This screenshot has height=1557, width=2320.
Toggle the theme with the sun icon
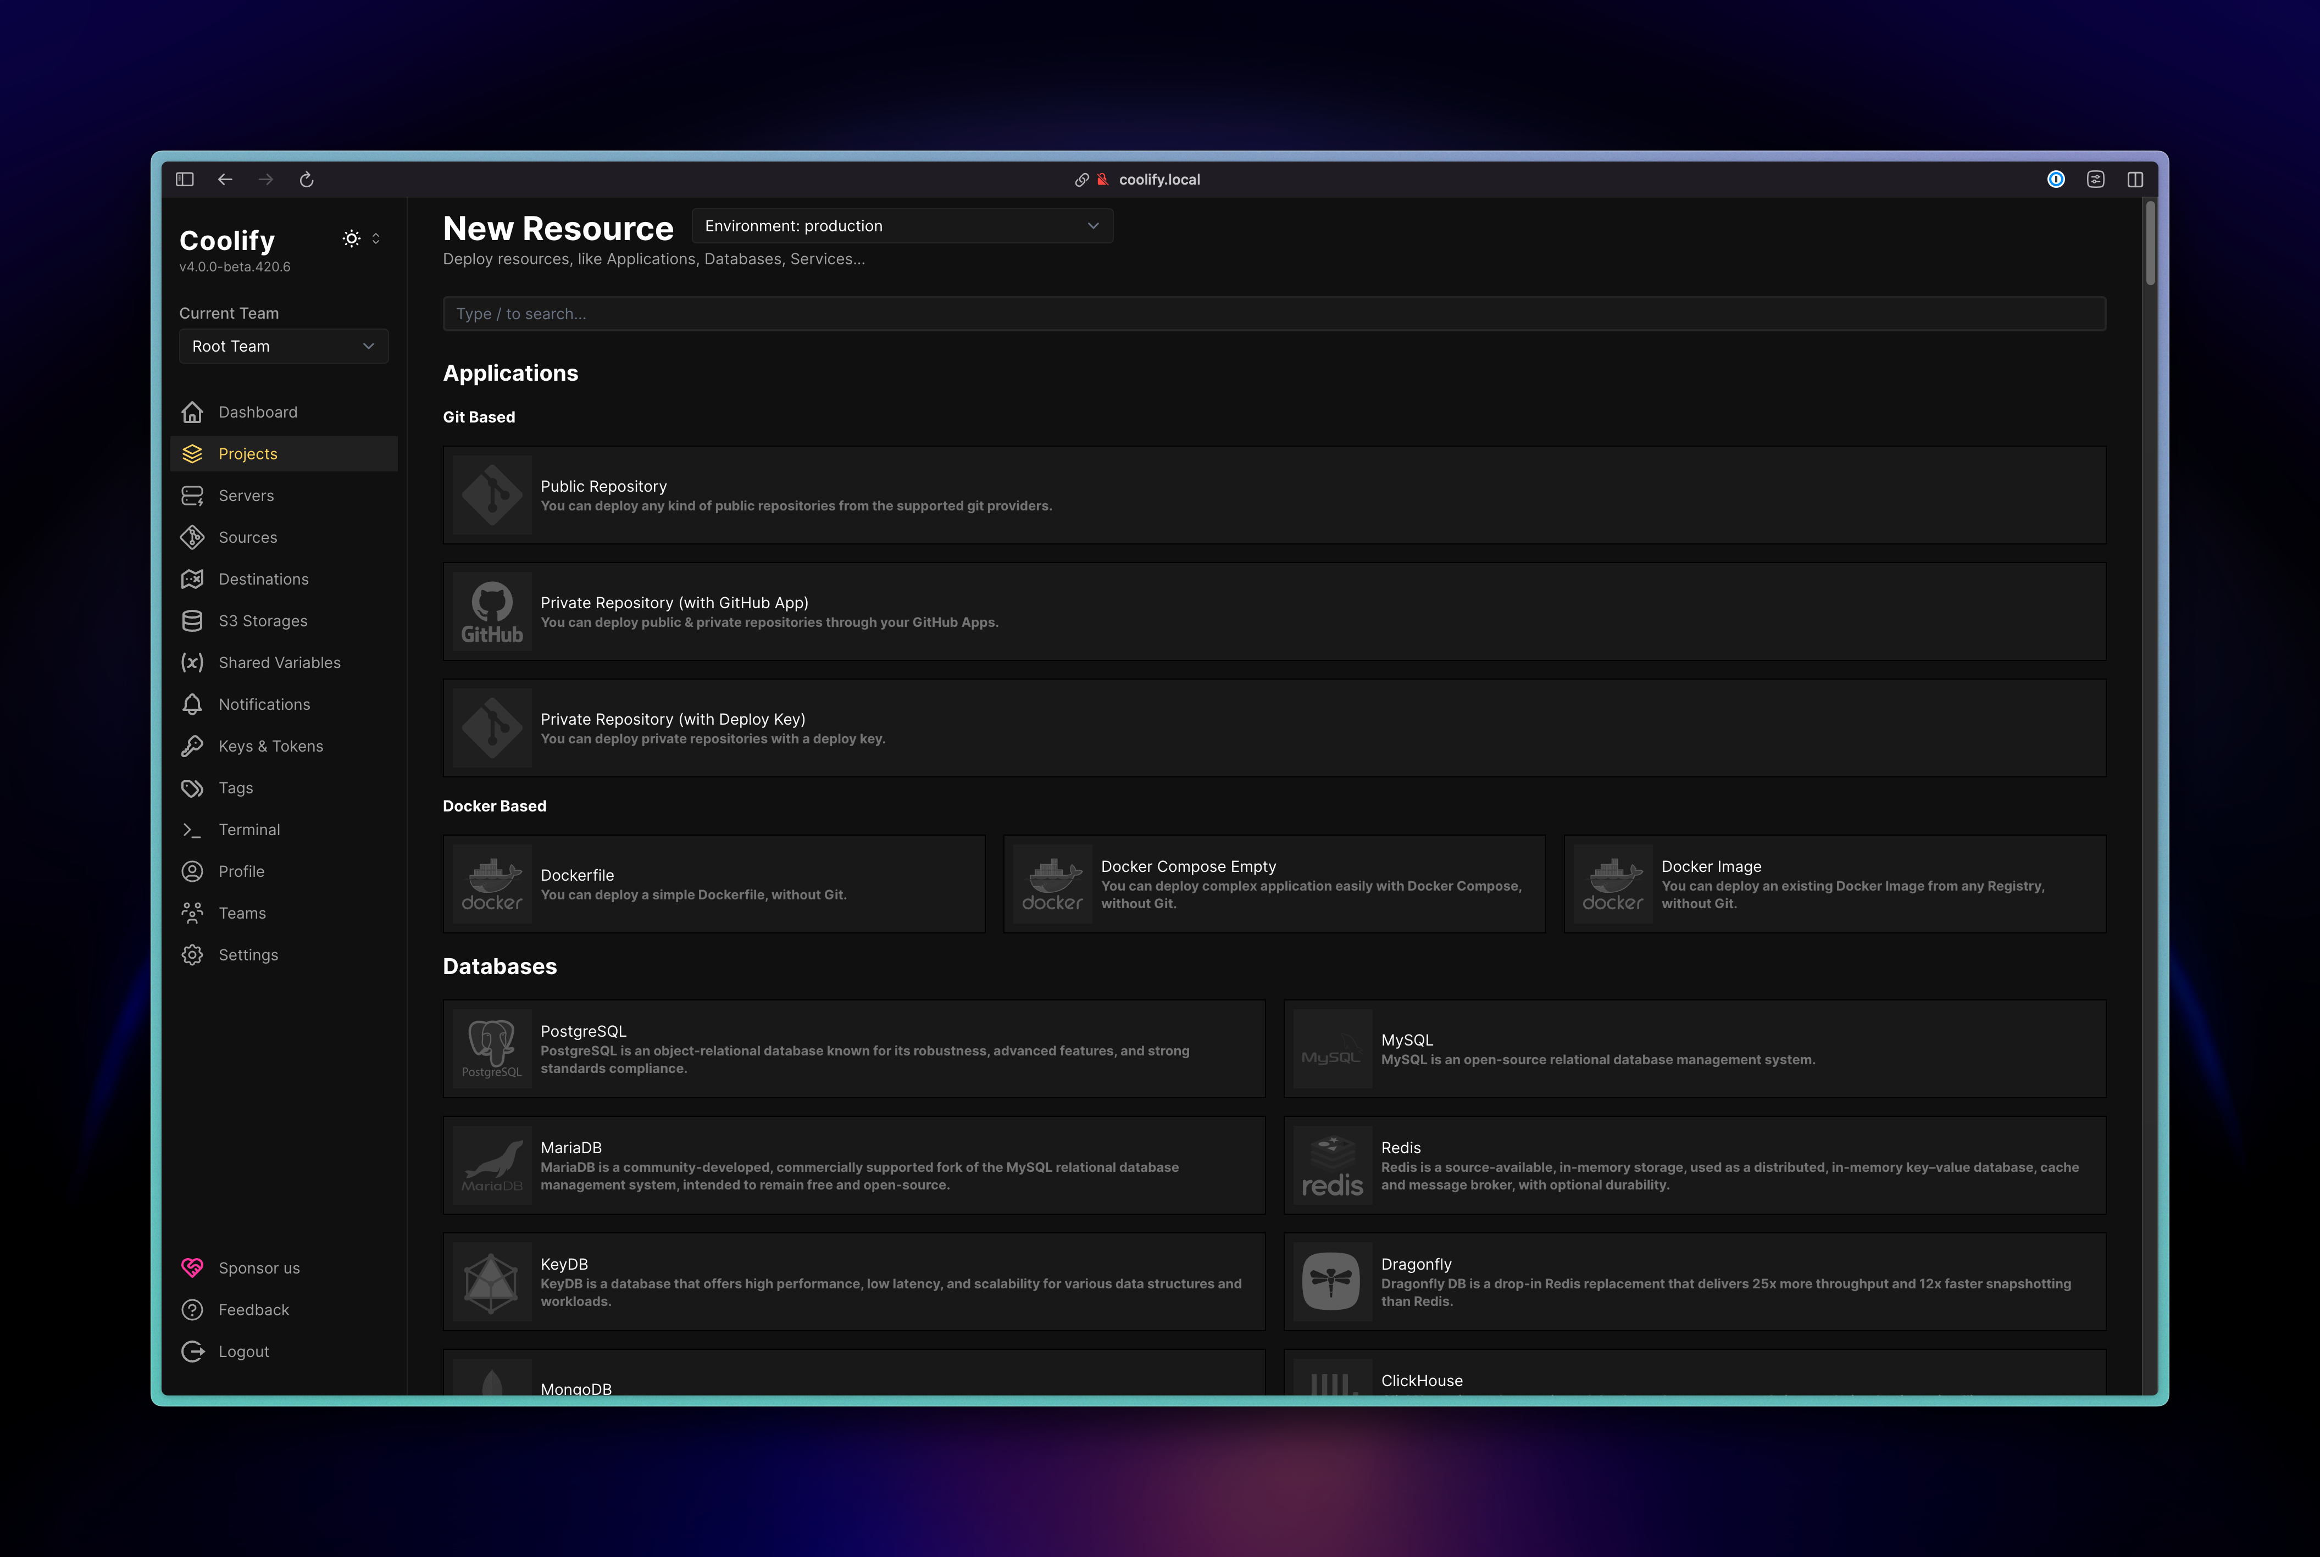[x=351, y=237]
